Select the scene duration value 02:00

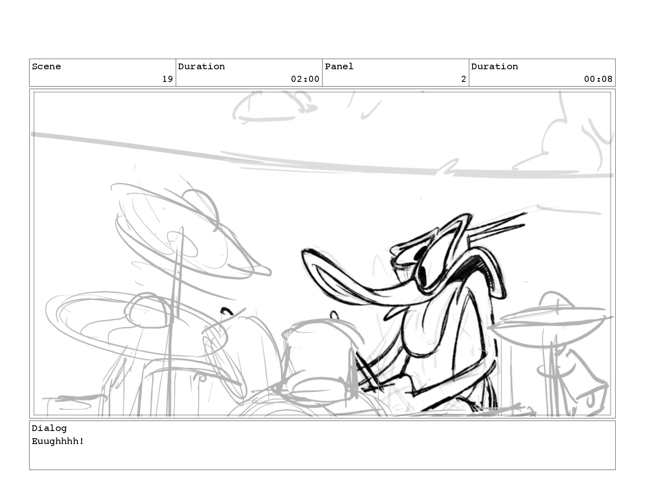(305, 79)
